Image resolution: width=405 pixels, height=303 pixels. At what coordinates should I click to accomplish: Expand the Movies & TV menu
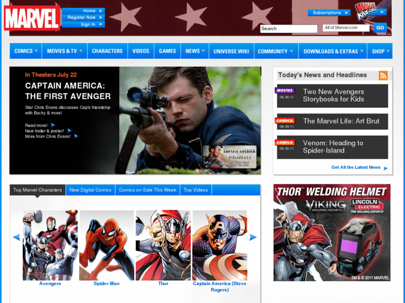65,51
